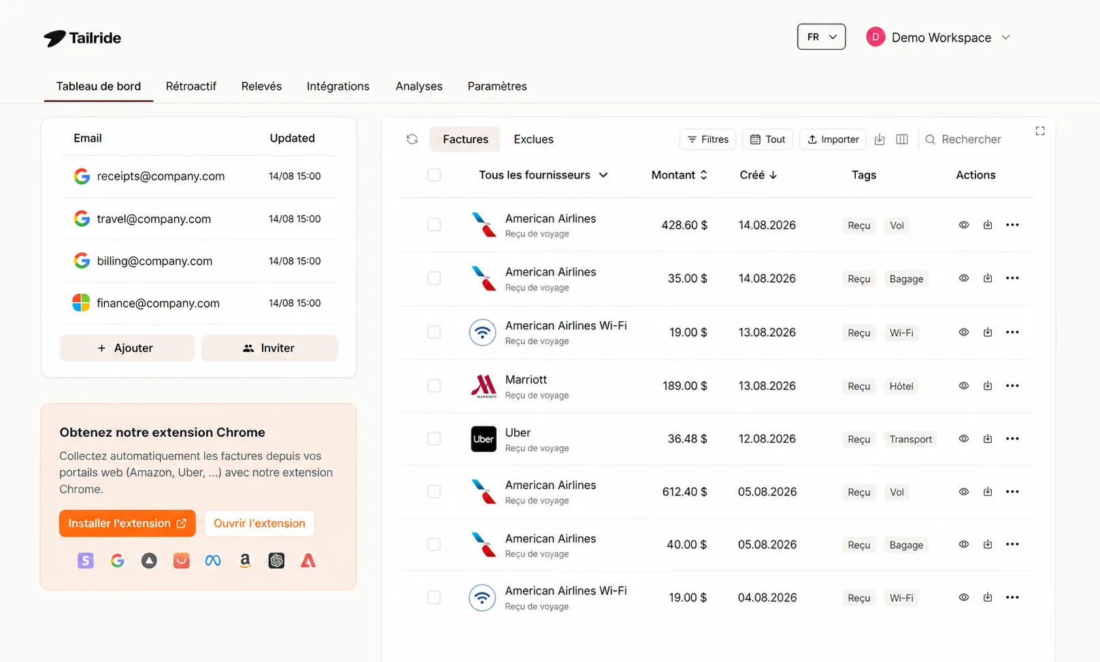Download the Wi-Fi receipt dated 13.08.2026
Image resolution: width=1100 pixels, height=662 pixels.
coord(988,332)
